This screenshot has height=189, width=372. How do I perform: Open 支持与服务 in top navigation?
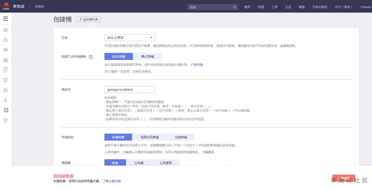click(320, 7)
